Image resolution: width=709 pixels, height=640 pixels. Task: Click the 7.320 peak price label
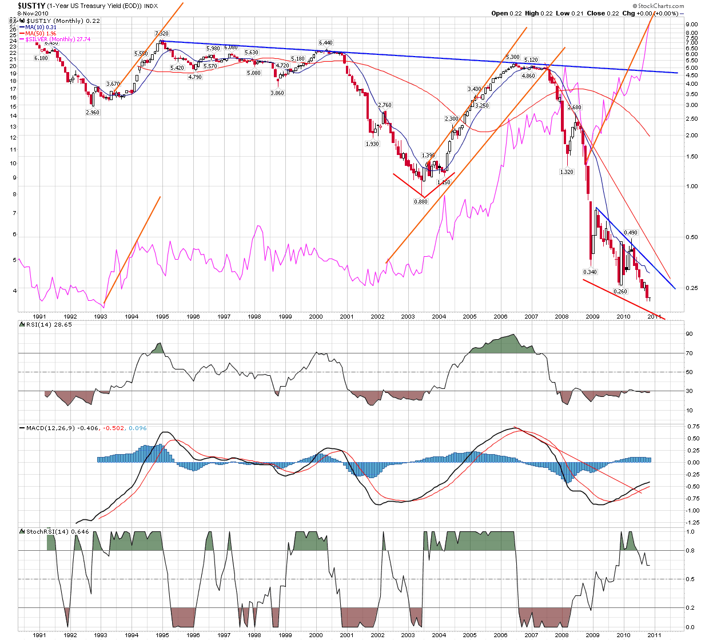[162, 34]
